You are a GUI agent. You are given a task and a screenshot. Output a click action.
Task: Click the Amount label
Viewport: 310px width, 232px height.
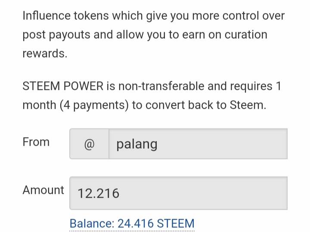(43, 190)
